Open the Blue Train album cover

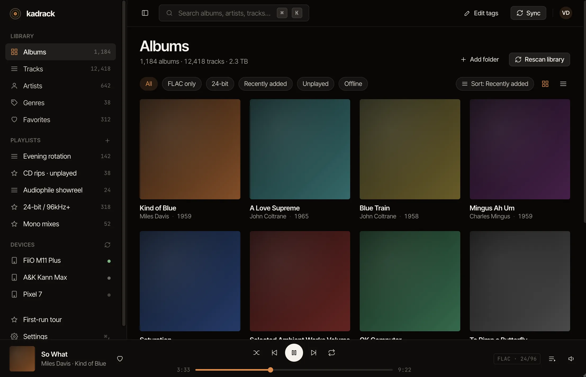(410, 149)
